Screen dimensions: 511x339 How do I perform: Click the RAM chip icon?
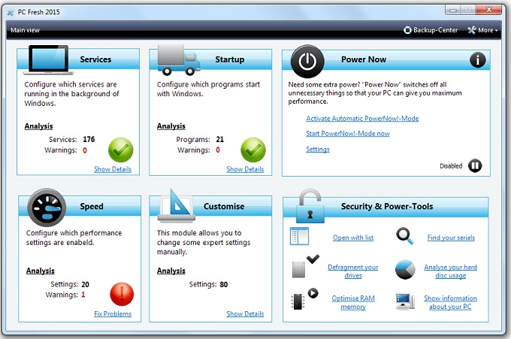[301, 301]
